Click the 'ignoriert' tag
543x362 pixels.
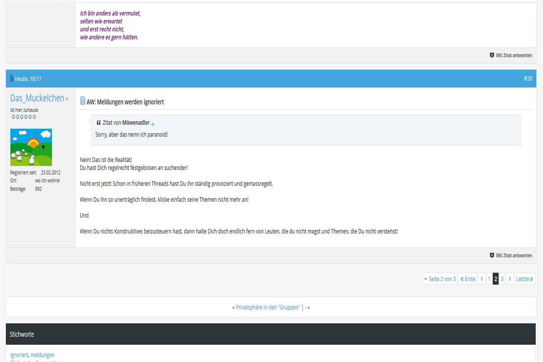point(19,355)
